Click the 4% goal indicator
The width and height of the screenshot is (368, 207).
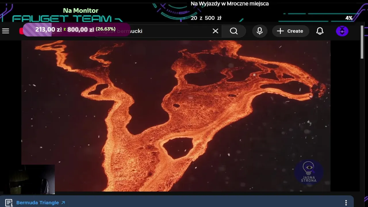pos(349,18)
